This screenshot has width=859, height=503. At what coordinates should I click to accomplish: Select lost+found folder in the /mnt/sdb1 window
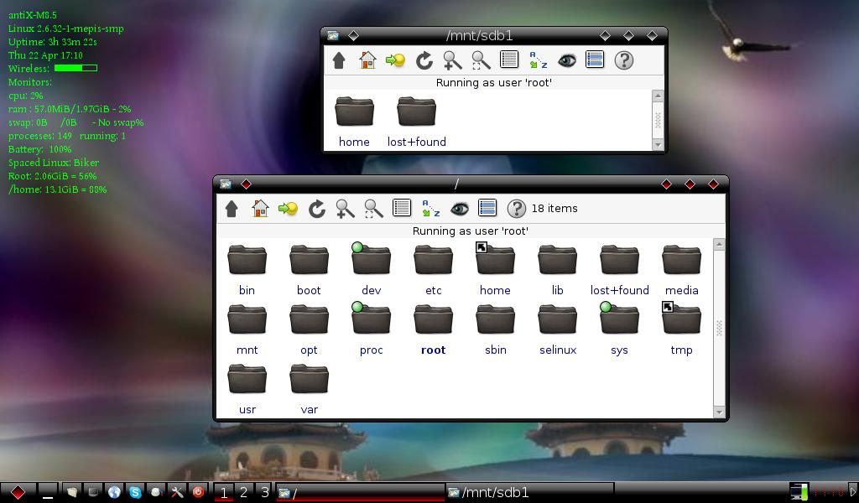(416, 121)
